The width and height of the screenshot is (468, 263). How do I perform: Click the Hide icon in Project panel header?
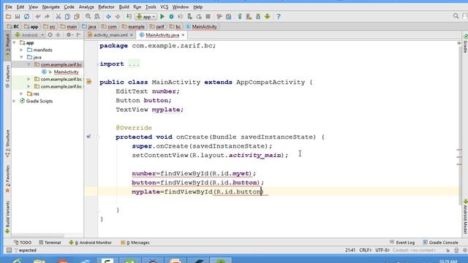tap(79, 35)
